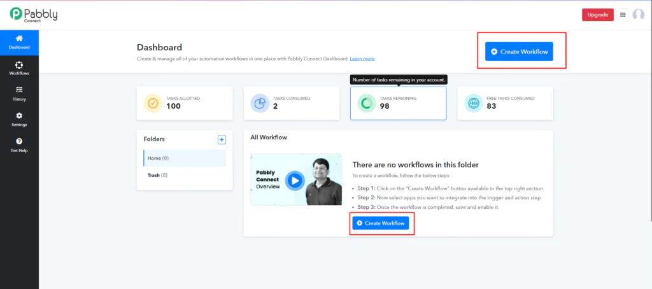Select the Tasks Allotted 100 value
652x289 pixels.
[173, 106]
